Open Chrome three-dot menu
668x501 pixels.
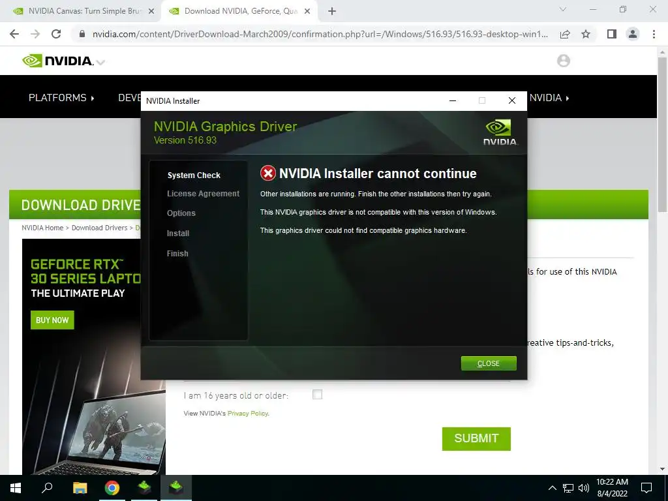pos(654,34)
